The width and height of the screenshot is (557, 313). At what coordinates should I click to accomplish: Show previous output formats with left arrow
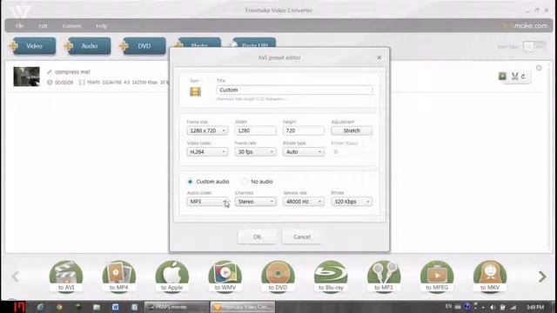click(x=16, y=276)
